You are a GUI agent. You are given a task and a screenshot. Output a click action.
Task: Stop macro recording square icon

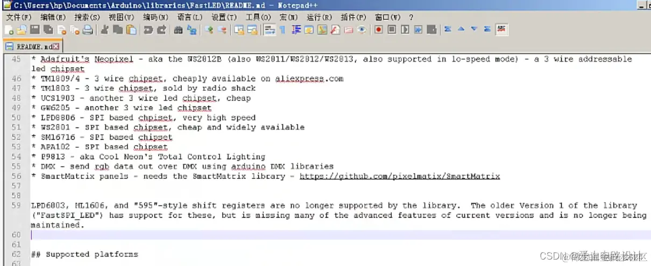point(392,30)
